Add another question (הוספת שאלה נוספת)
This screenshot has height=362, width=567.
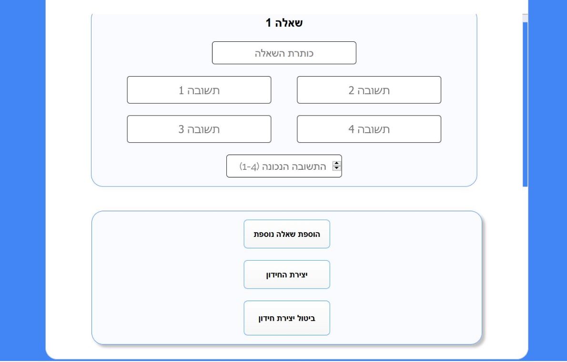point(287,234)
